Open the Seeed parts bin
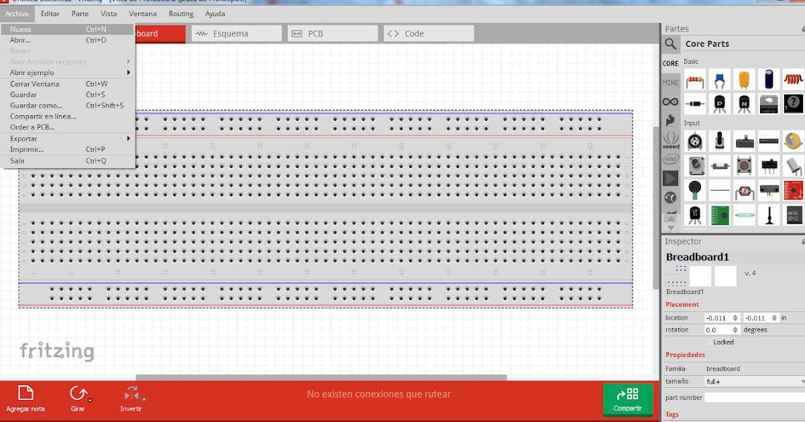This screenshot has height=422, width=805. pos(671,141)
